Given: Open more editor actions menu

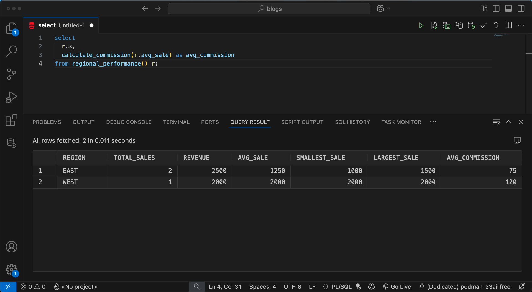Looking at the screenshot, I should (x=521, y=25).
